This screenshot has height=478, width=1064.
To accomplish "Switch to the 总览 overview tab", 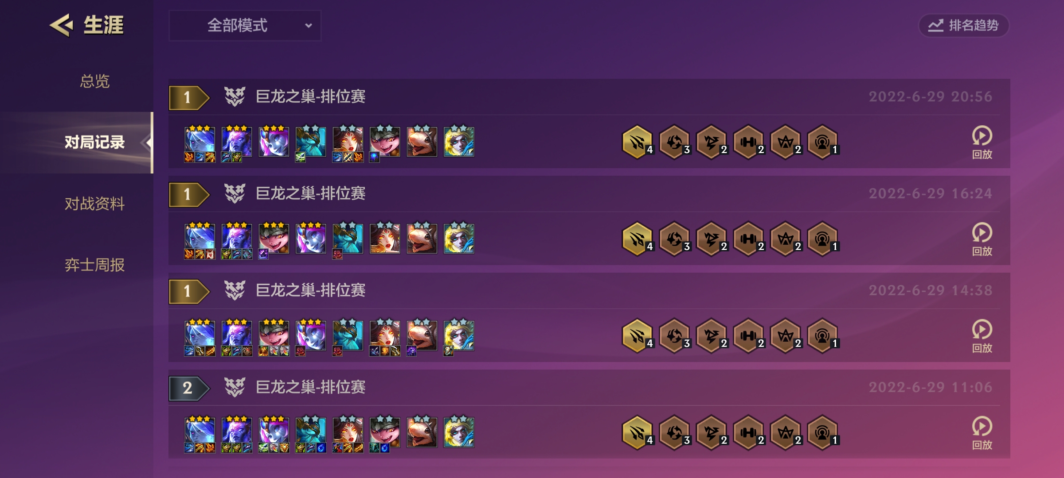I will 94,81.
